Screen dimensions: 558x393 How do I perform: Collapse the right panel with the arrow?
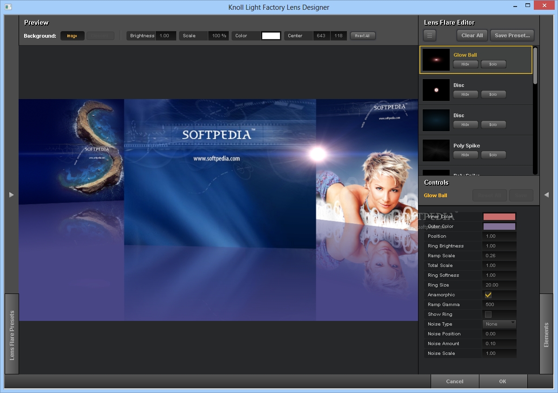tap(546, 195)
